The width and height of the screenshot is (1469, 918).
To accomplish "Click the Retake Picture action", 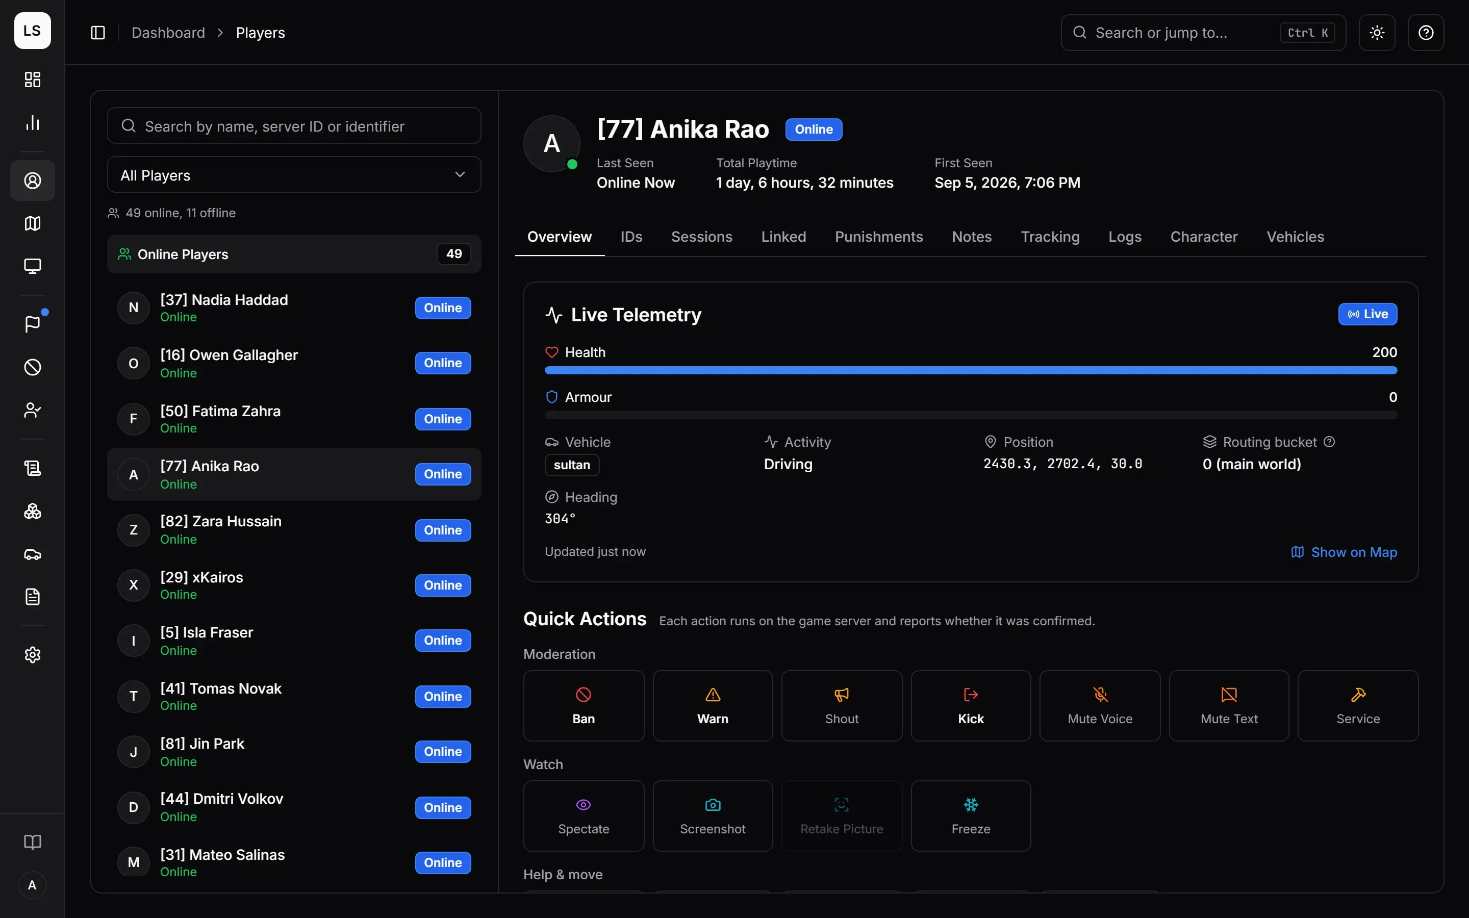I will click(842, 816).
